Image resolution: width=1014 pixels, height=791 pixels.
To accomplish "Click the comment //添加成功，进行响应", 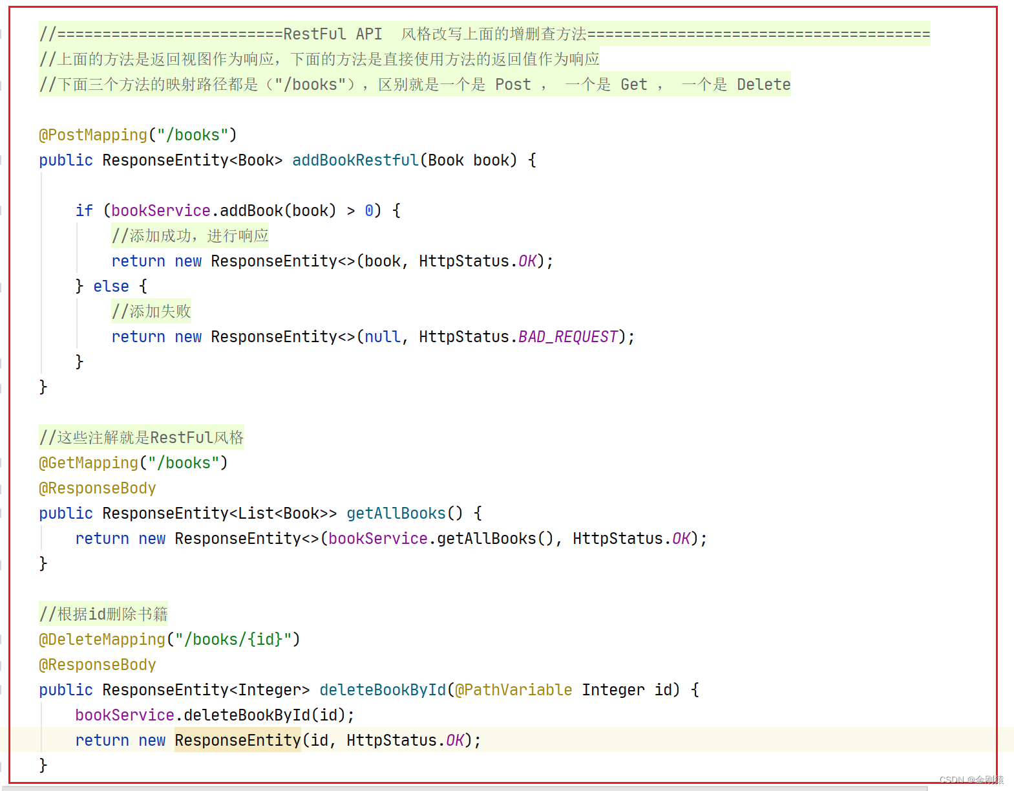I will point(190,236).
